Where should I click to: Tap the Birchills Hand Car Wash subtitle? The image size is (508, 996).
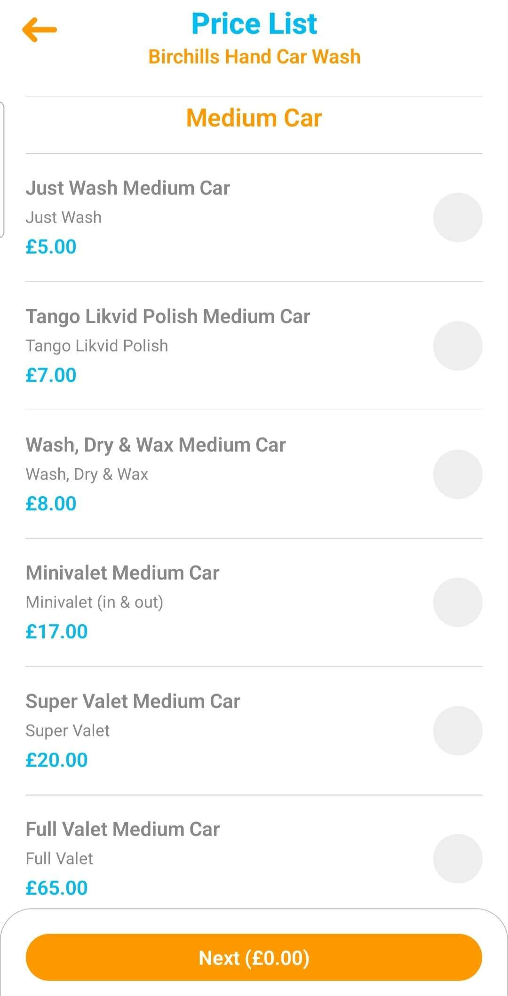[254, 57]
